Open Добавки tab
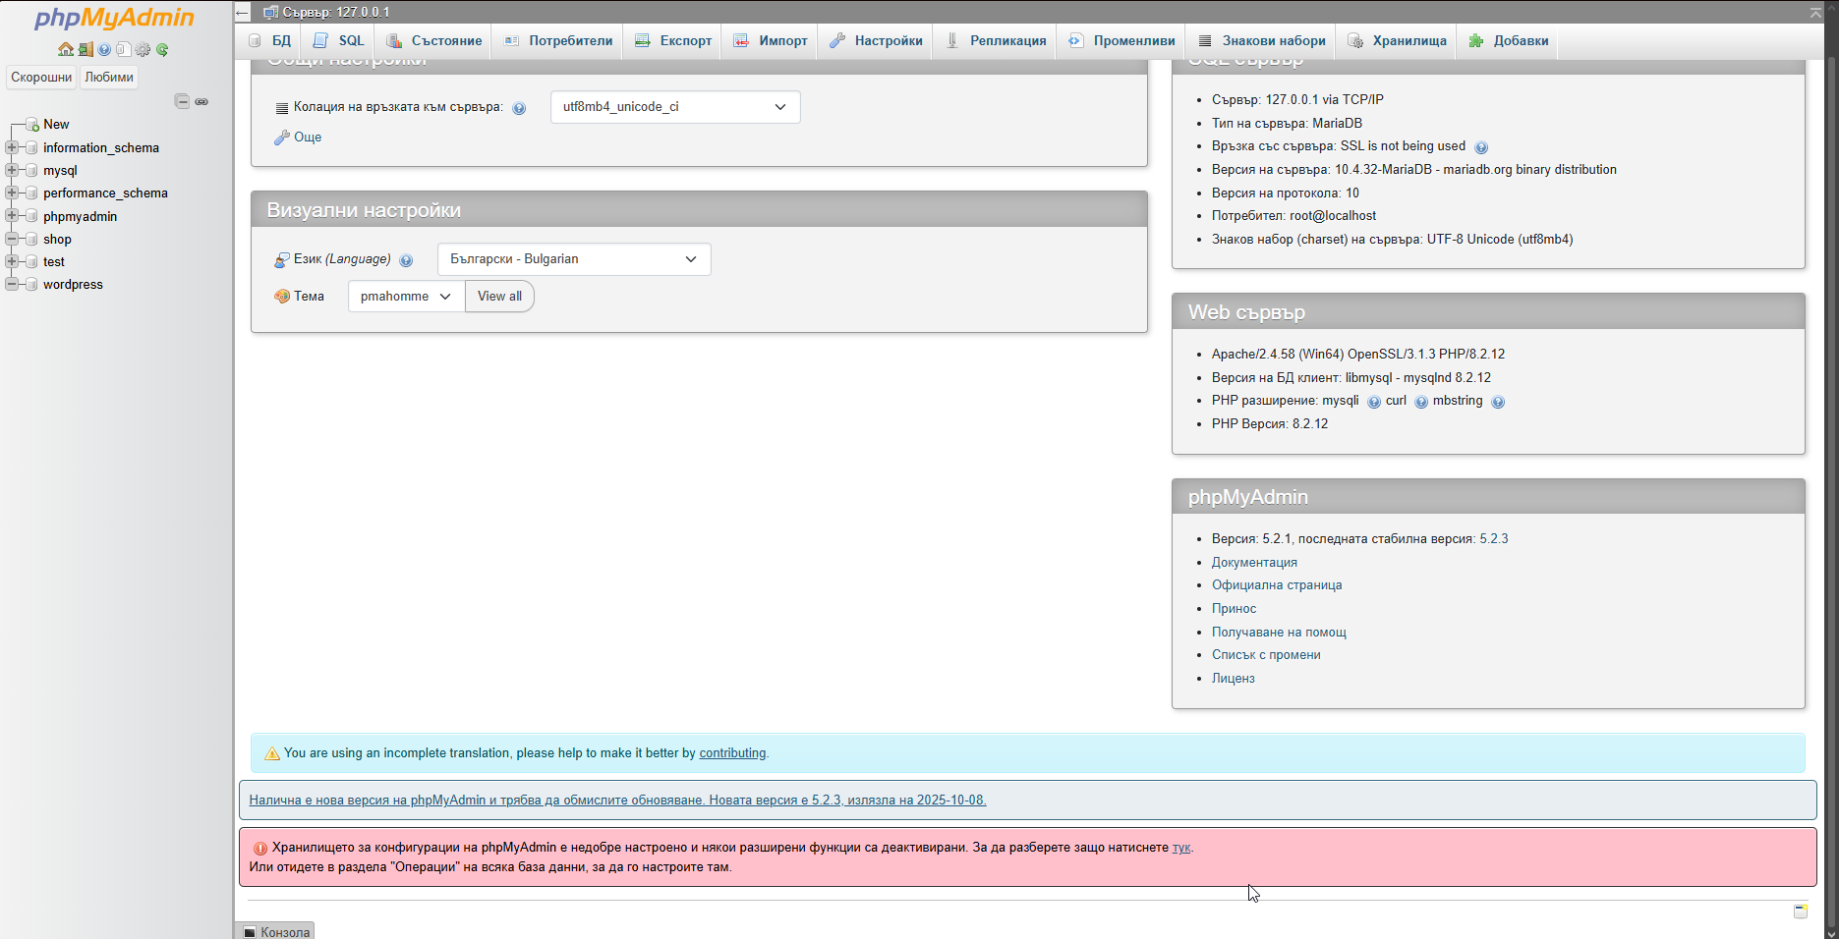The height and width of the screenshot is (939, 1839). point(1509,40)
